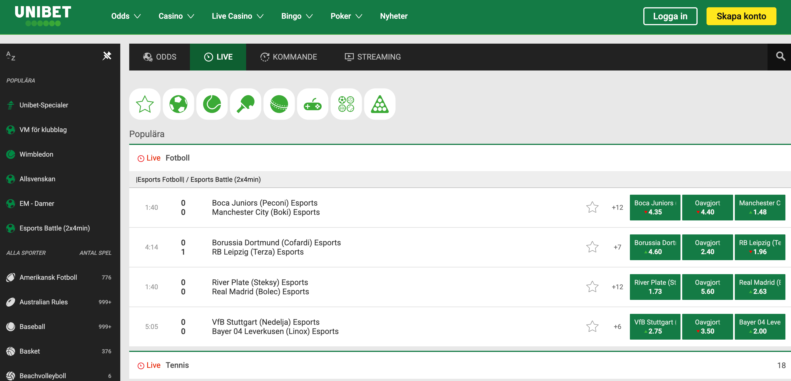The image size is (791, 381).
Task: Select Oavgjort 4.40 for Boca match
Action: (x=707, y=208)
